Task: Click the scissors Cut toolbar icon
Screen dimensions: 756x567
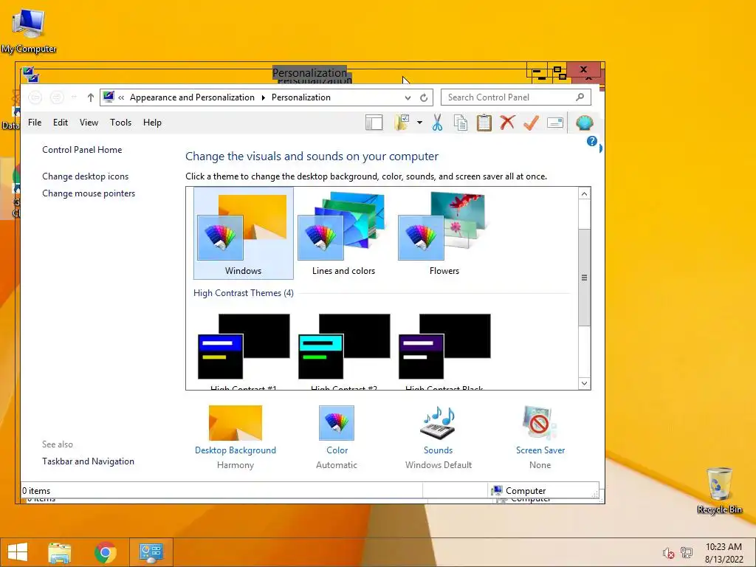Action: [x=437, y=123]
